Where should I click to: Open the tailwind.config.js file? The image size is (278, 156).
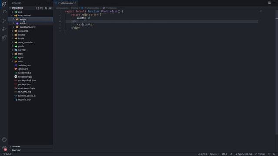31,96
